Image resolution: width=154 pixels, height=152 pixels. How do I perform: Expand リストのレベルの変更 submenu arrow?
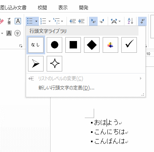(141, 79)
